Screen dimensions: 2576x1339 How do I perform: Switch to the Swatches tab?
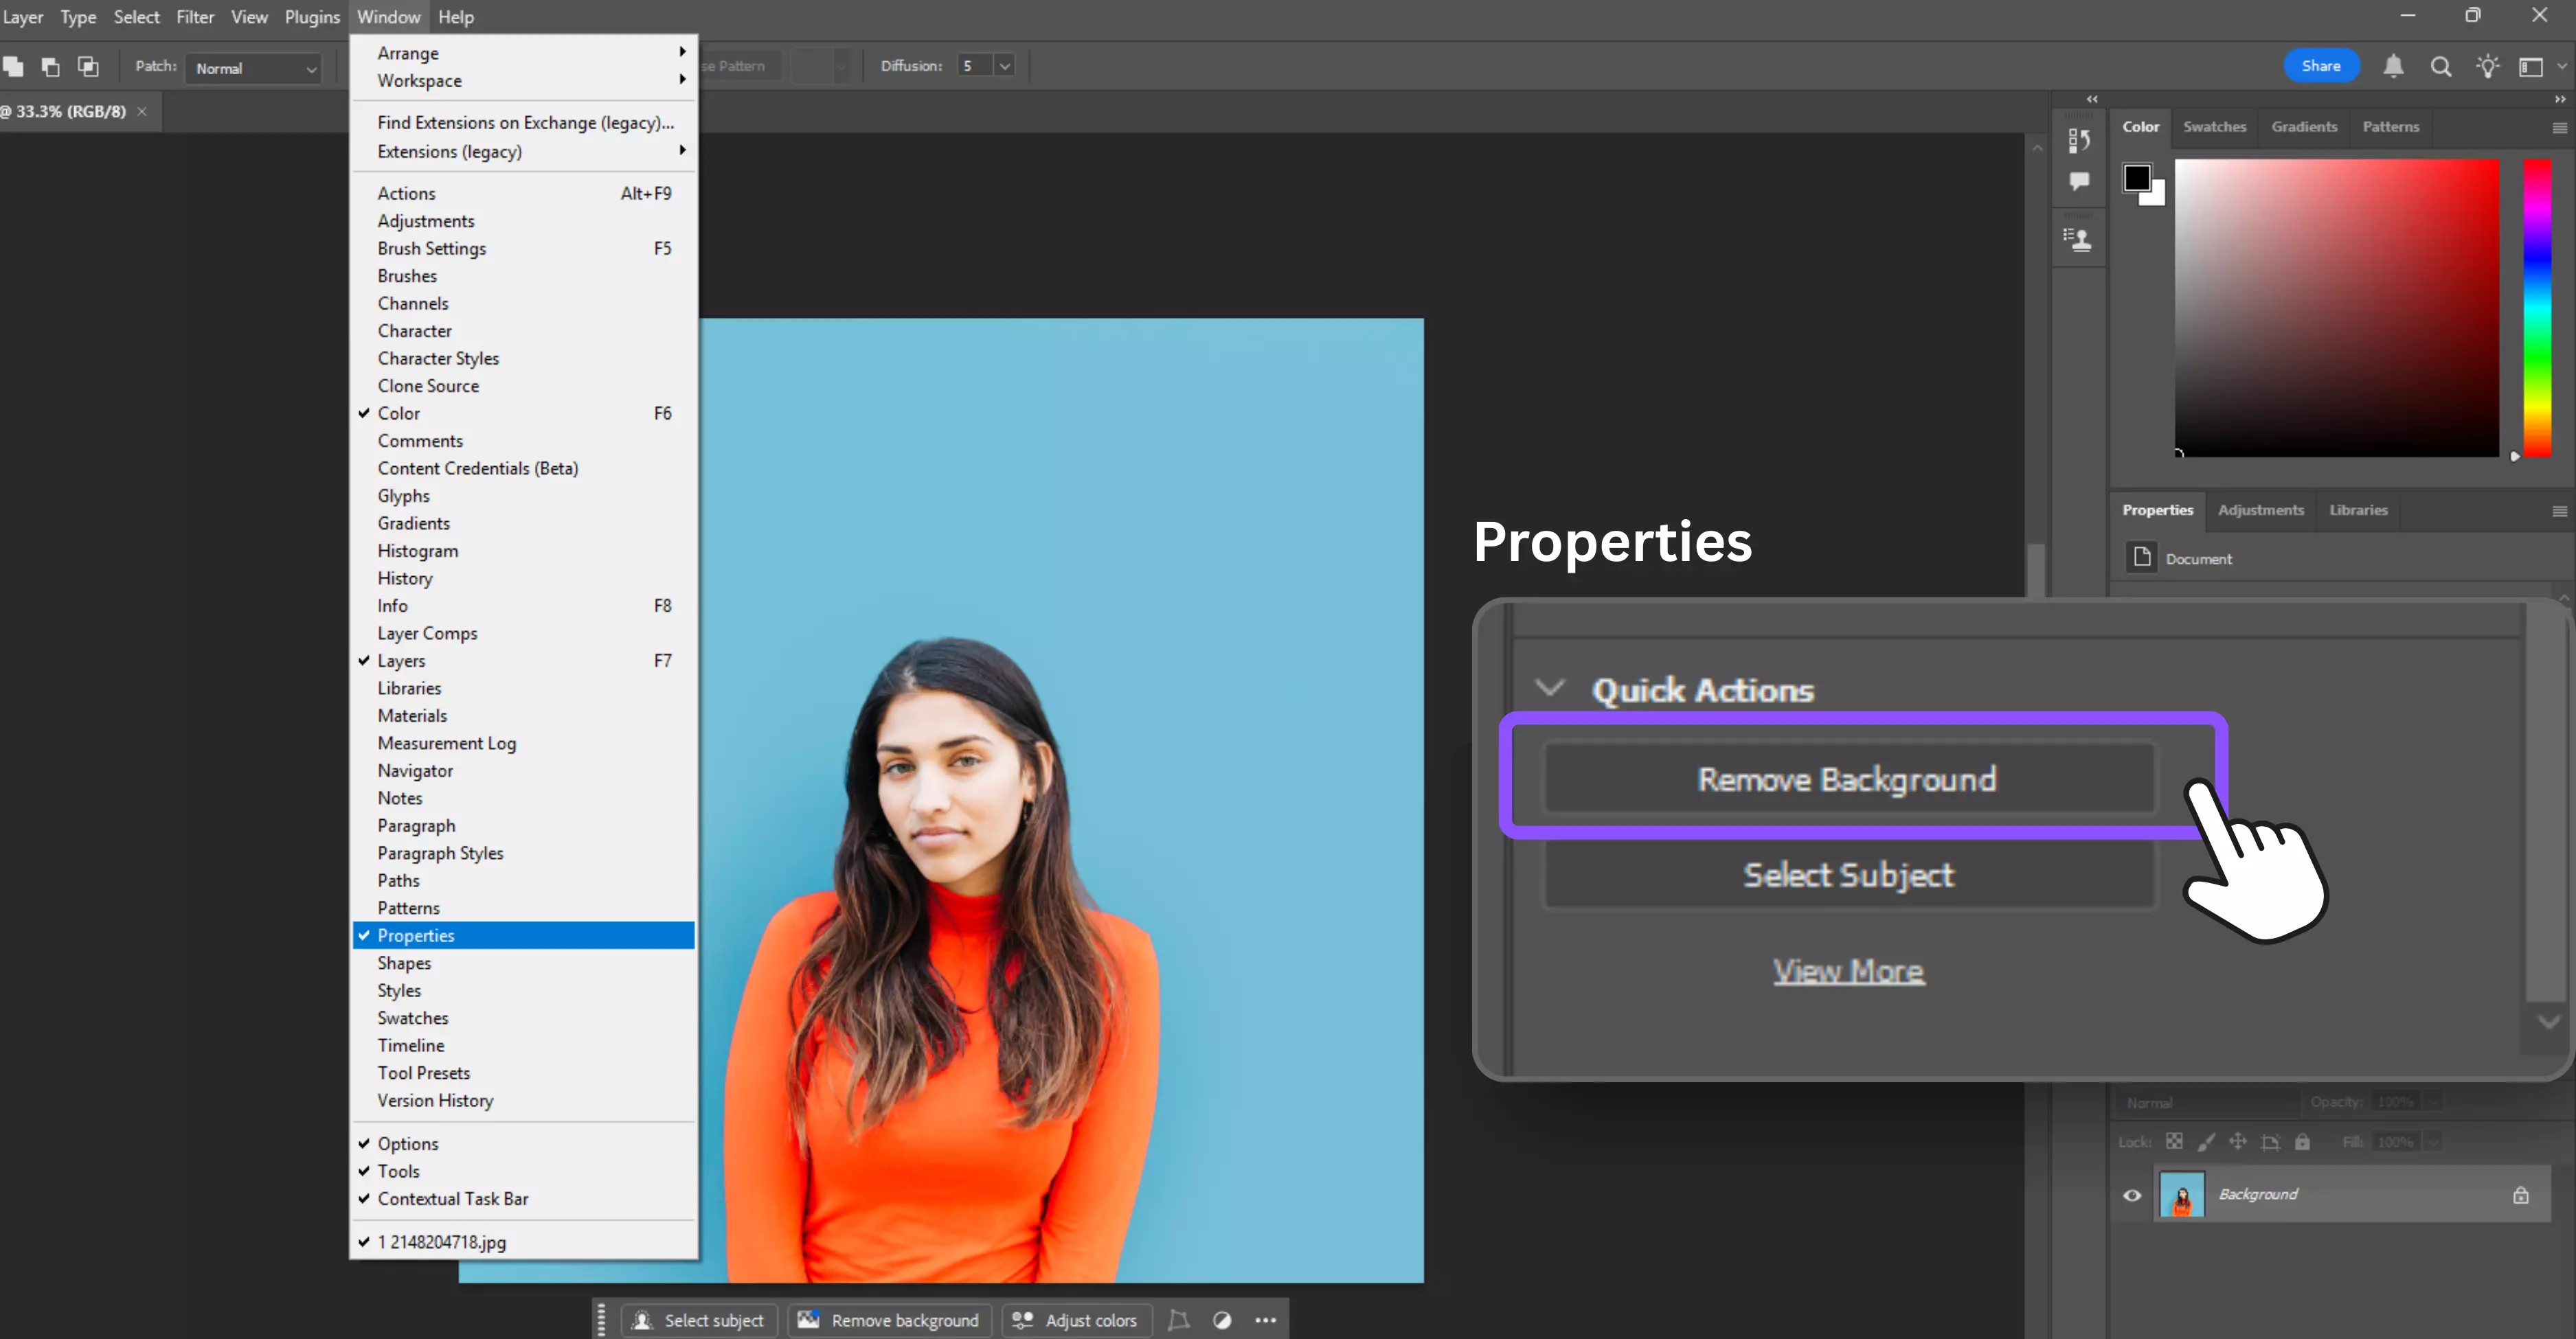click(2214, 127)
